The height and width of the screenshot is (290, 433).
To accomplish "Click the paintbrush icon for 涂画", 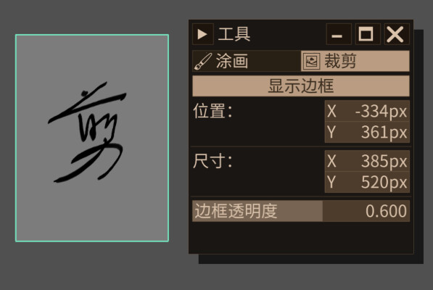I will pos(203,61).
